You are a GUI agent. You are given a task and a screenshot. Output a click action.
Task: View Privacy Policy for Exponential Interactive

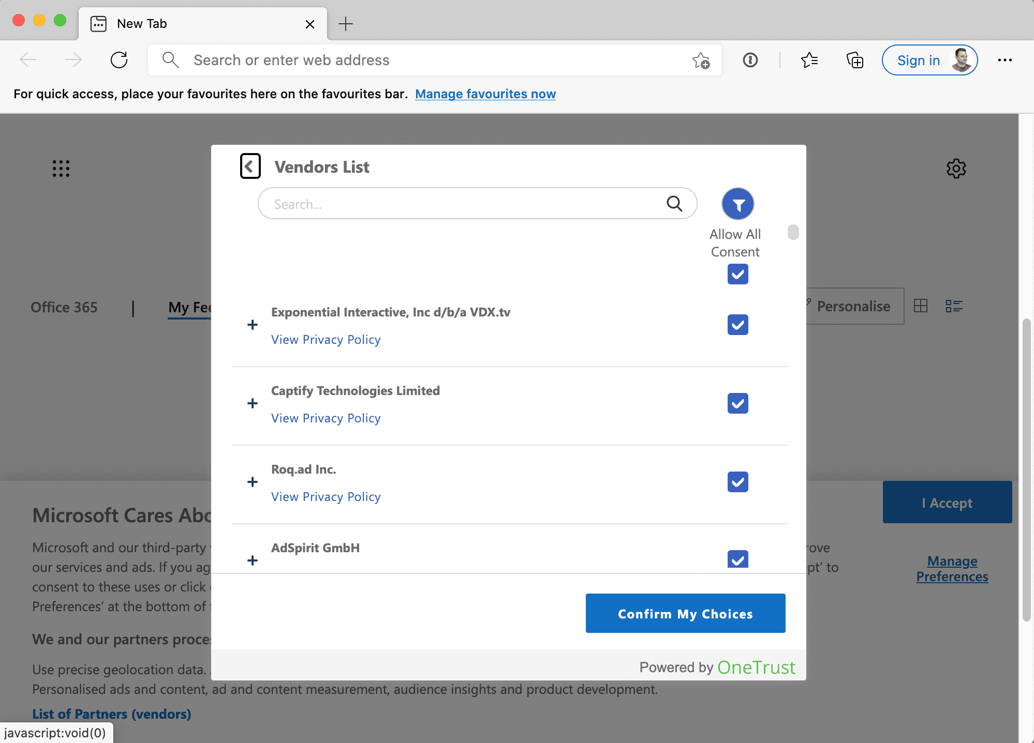[326, 340]
